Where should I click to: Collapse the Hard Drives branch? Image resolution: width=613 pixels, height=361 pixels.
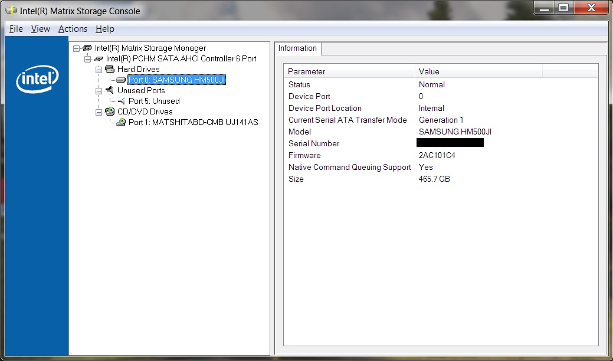coord(99,70)
